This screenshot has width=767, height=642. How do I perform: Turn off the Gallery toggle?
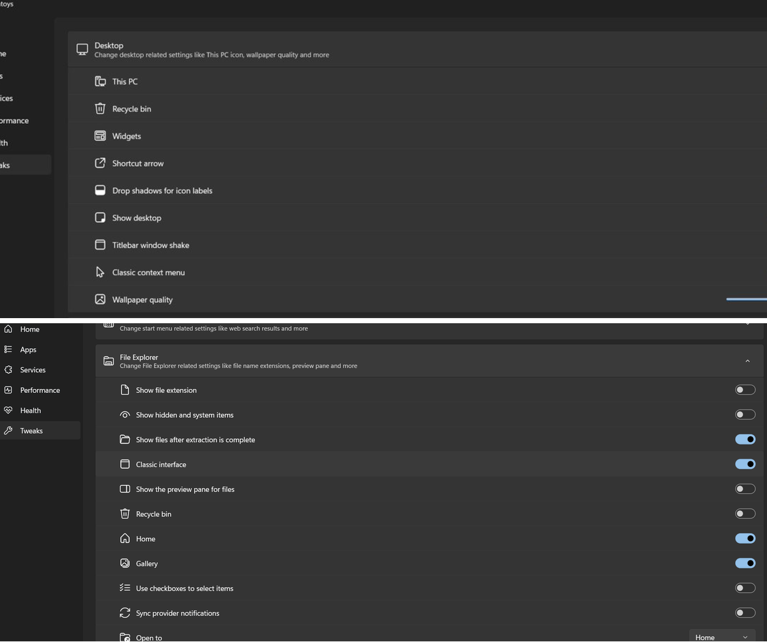pos(745,563)
